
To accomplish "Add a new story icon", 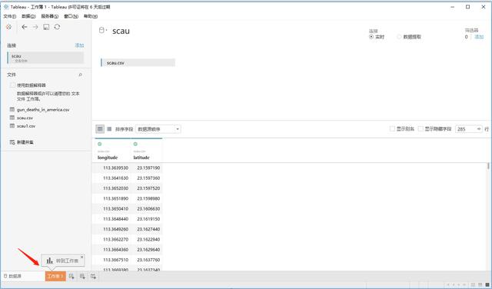I will (93, 276).
